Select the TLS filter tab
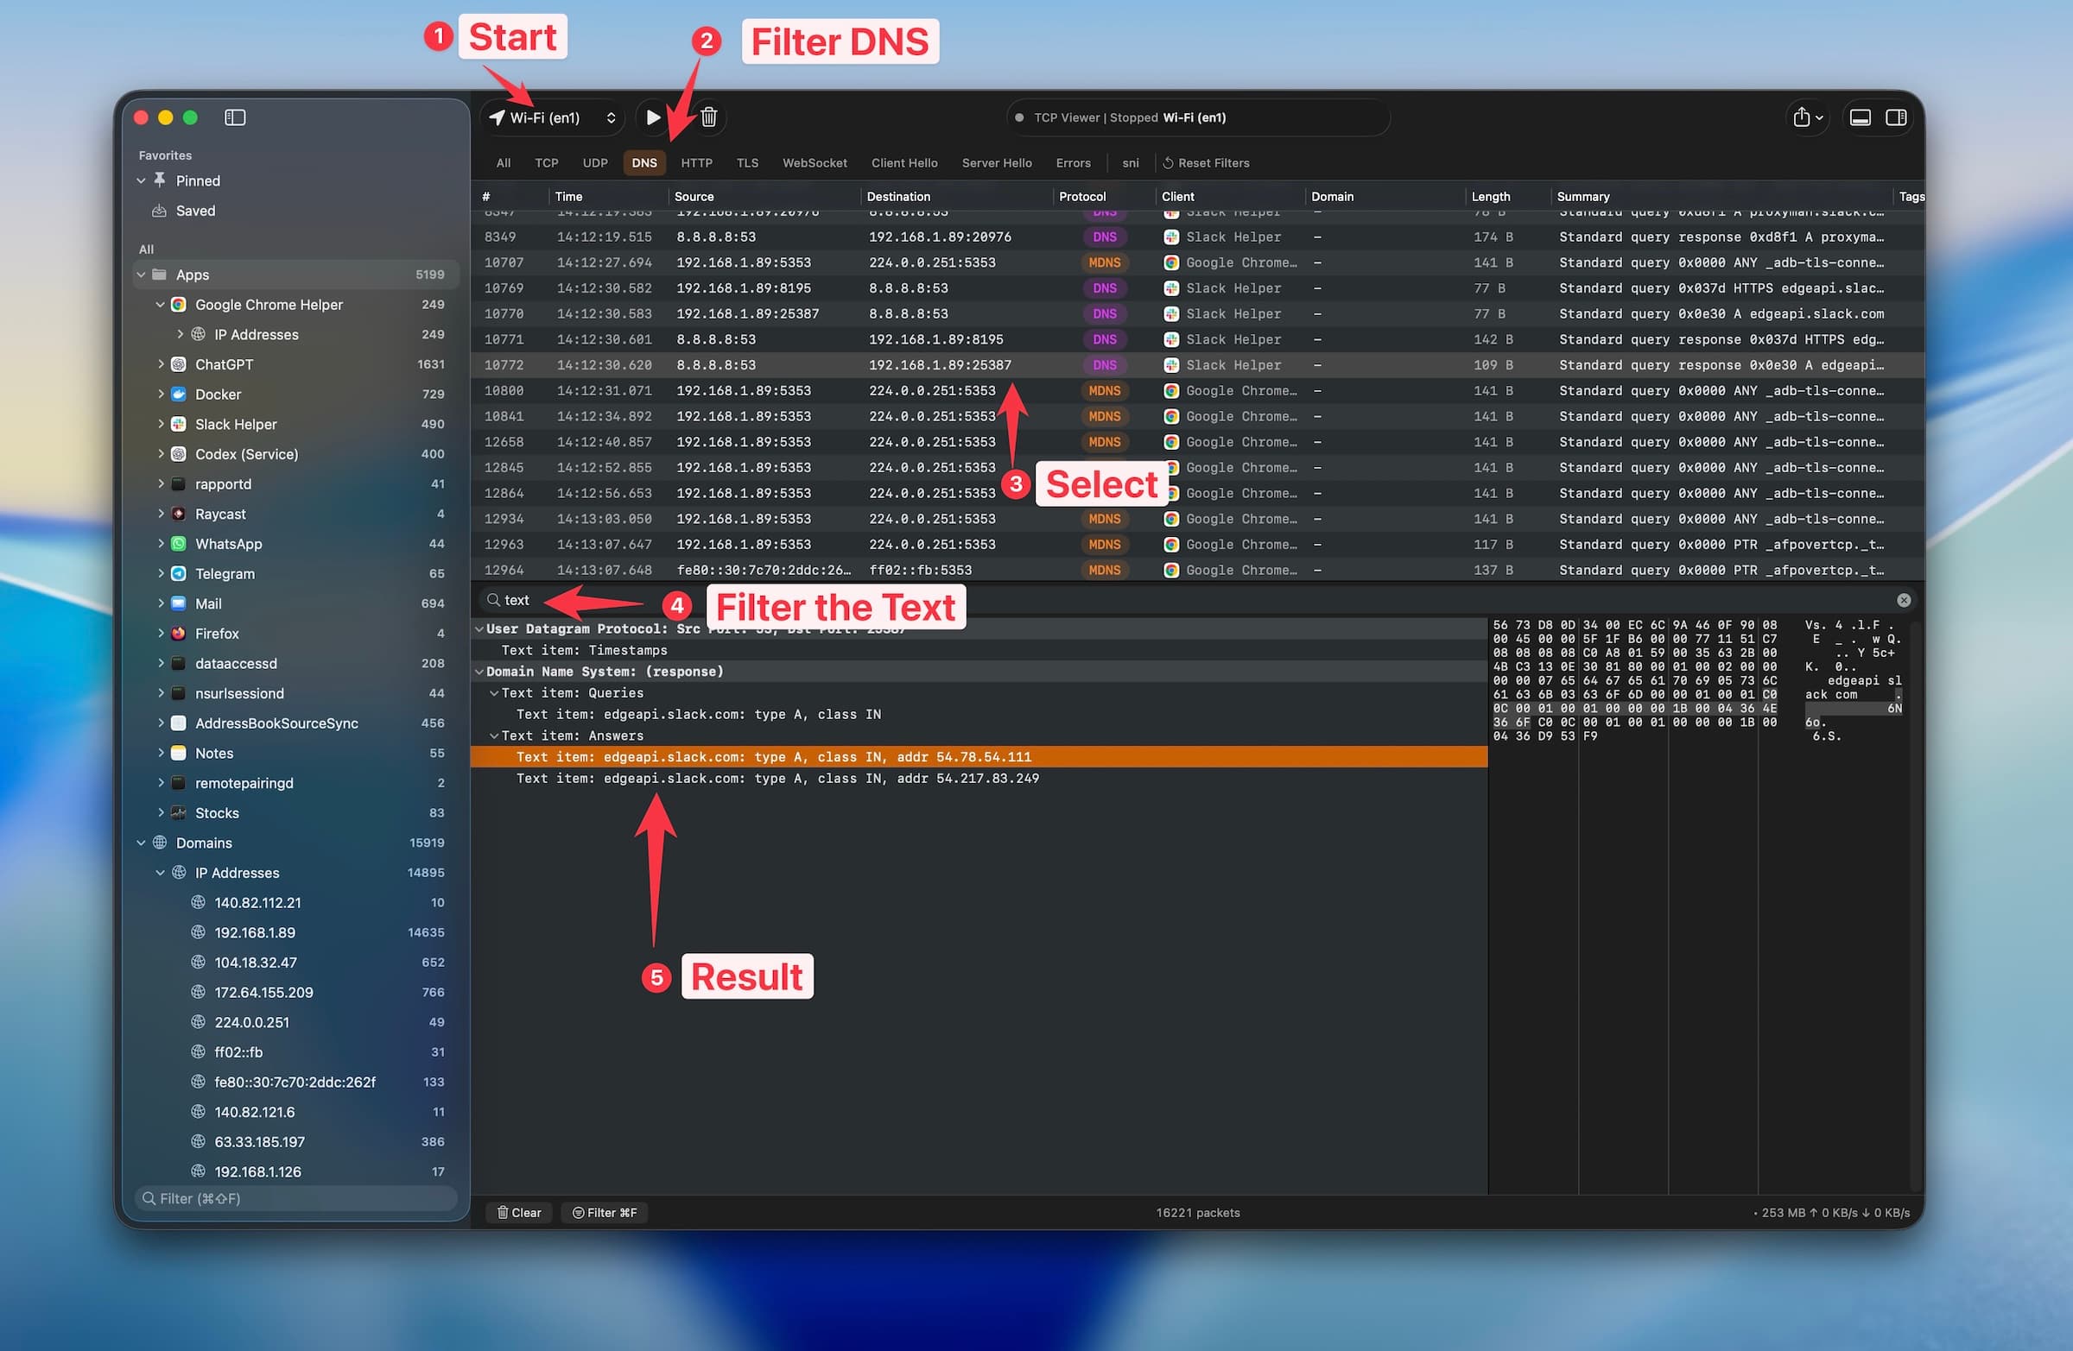This screenshot has width=2073, height=1351. [x=747, y=163]
